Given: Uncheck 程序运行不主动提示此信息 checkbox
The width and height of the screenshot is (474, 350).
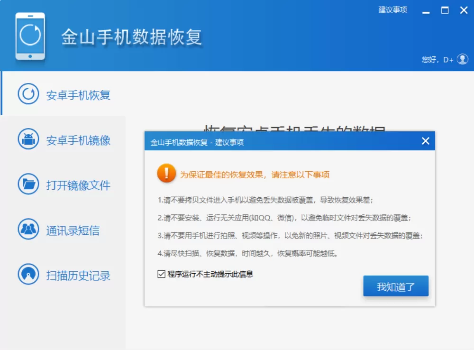Looking at the screenshot, I should click(162, 274).
